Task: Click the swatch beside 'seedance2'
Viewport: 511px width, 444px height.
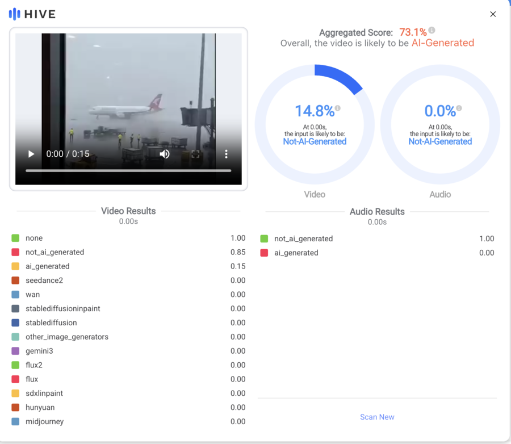Action: pyautogui.click(x=15, y=280)
